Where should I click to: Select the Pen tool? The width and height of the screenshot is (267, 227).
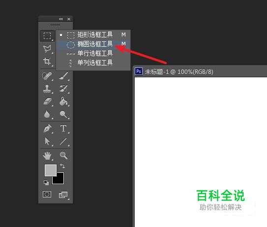[x=48, y=129]
